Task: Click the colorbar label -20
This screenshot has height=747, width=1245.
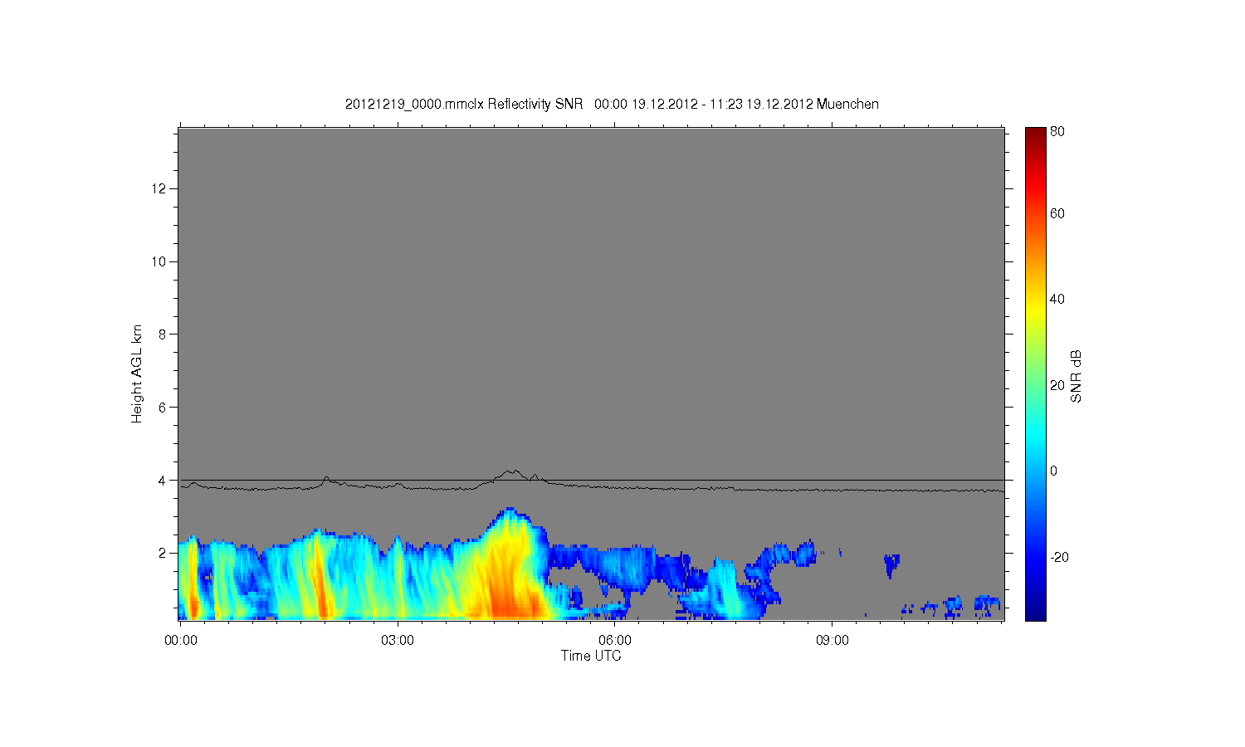Action: tap(1059, 557)
